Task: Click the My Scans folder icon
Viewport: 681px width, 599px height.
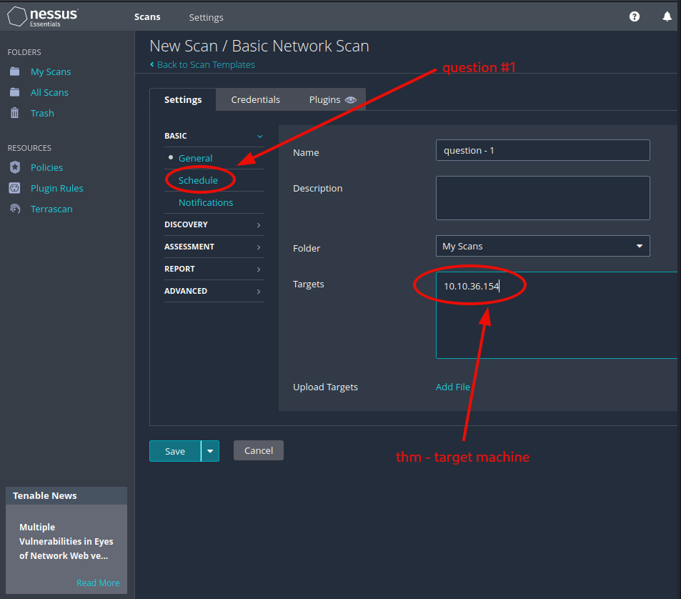Action: click(x=15, y=71)
